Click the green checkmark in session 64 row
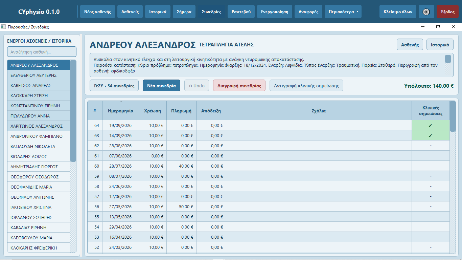 pyautogui.click(x=431, y=125)
